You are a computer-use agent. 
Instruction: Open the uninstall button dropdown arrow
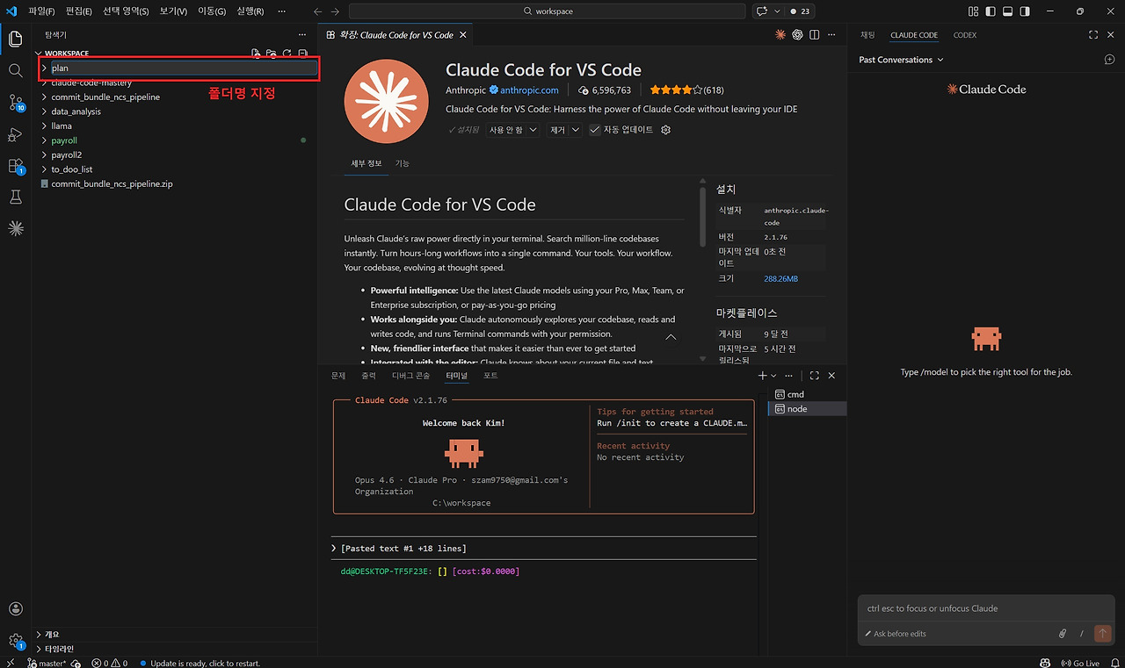[576, 130]
